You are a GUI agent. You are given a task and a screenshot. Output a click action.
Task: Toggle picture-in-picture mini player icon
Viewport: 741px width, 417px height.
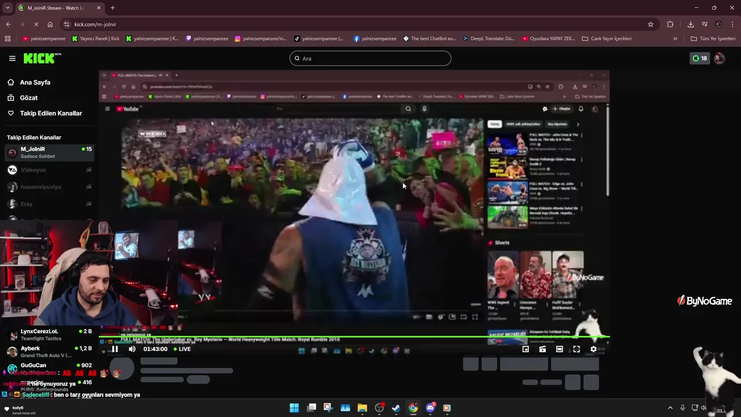click(526, 349)
